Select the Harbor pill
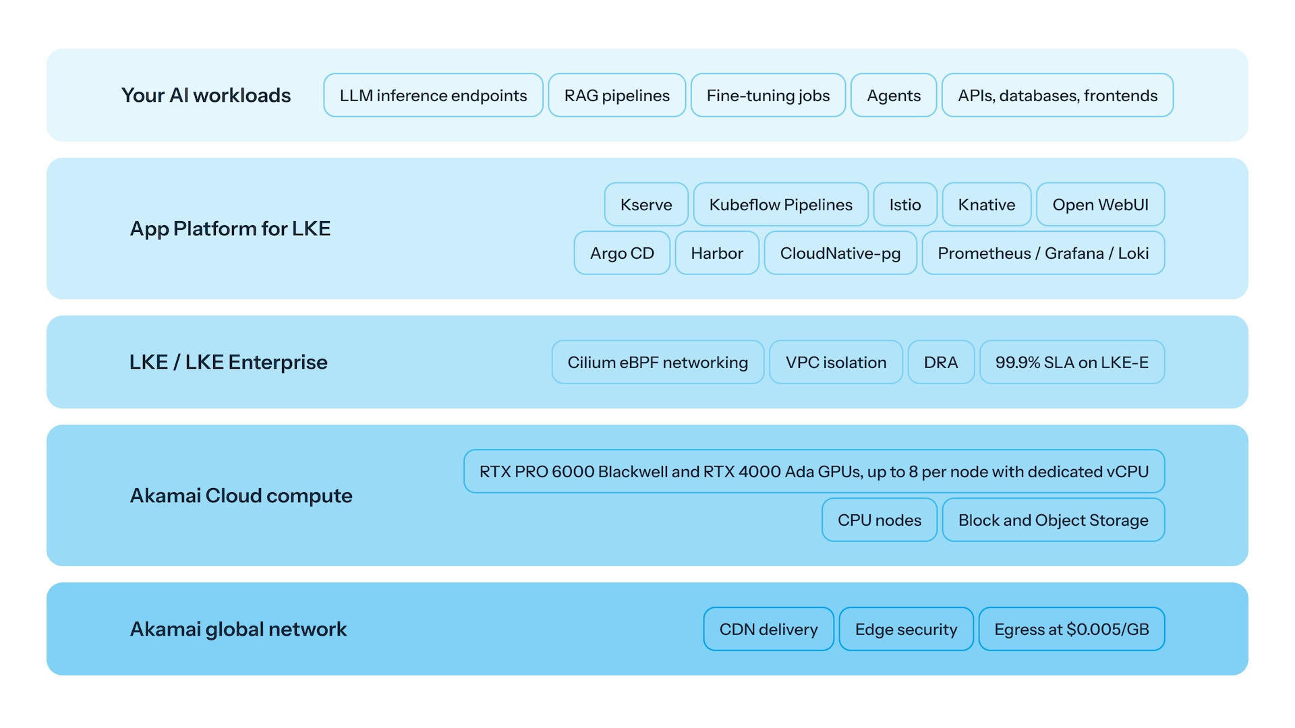 717,253
